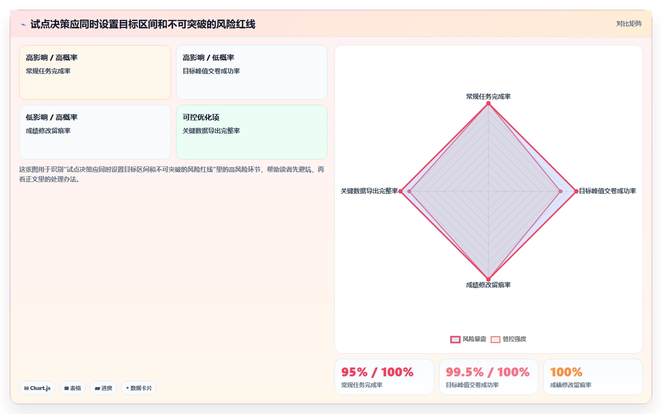662x414 pixels.
Task: Click 目标峰值交卷成功率 inside the 高影响 / 低概率 card
Action: (x=211, y=71)
